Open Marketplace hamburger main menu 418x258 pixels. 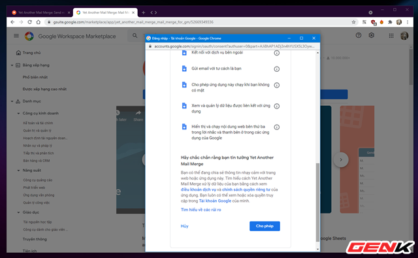click(x=16, y=36)
